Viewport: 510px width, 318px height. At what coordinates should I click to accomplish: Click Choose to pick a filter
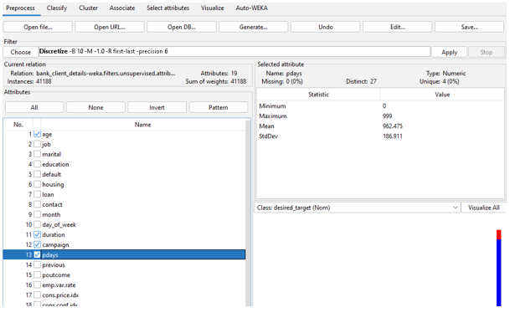[x=20, y=52]
